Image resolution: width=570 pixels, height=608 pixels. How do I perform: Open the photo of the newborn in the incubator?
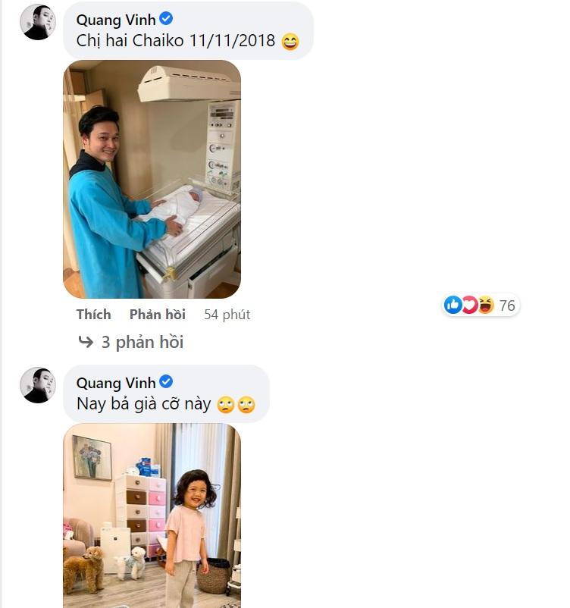point(152,179)
